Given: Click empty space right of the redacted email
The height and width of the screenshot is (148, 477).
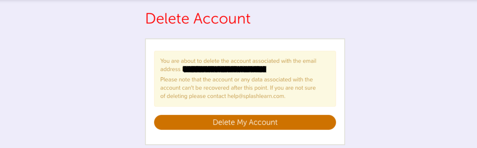Looking at the screenshot, I should 300,69.
